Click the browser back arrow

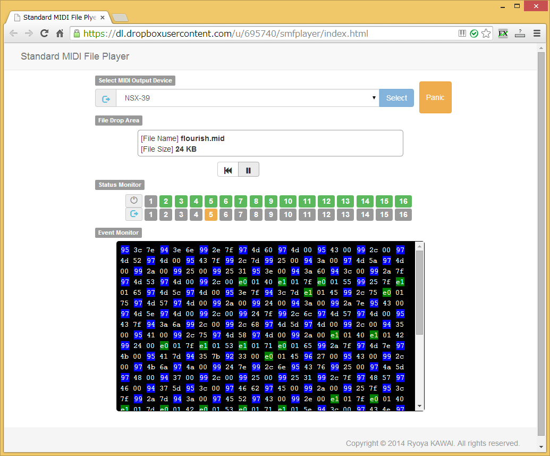pyautogui.click(x=14, y=34)
